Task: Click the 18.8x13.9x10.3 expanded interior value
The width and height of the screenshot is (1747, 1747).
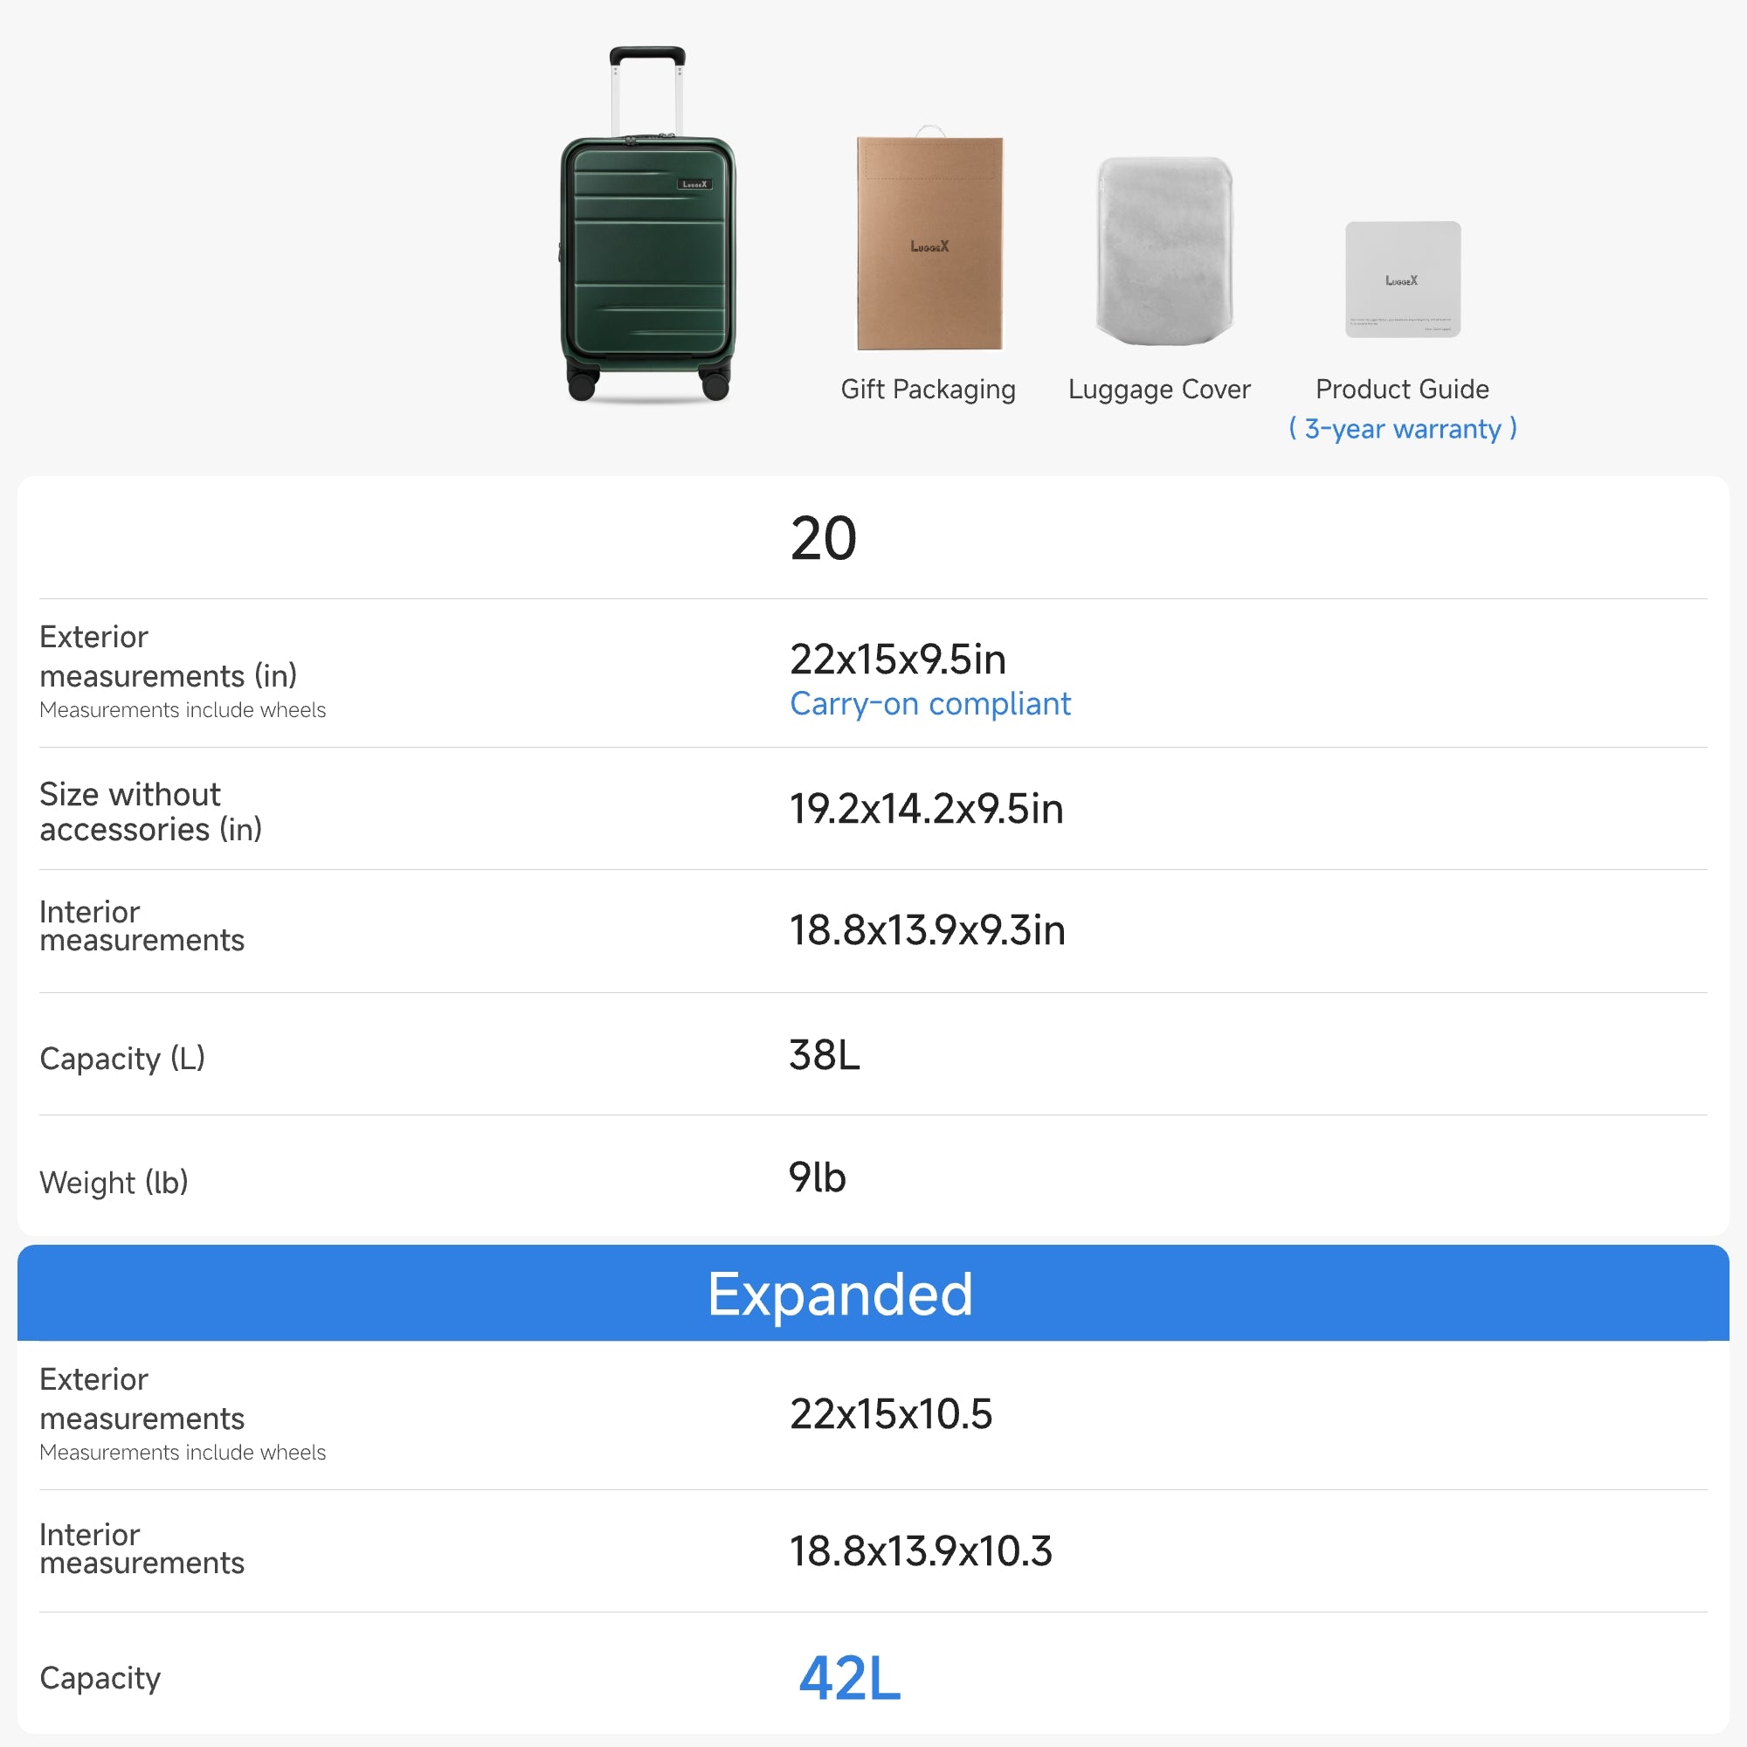Action: coord(922,1550)
